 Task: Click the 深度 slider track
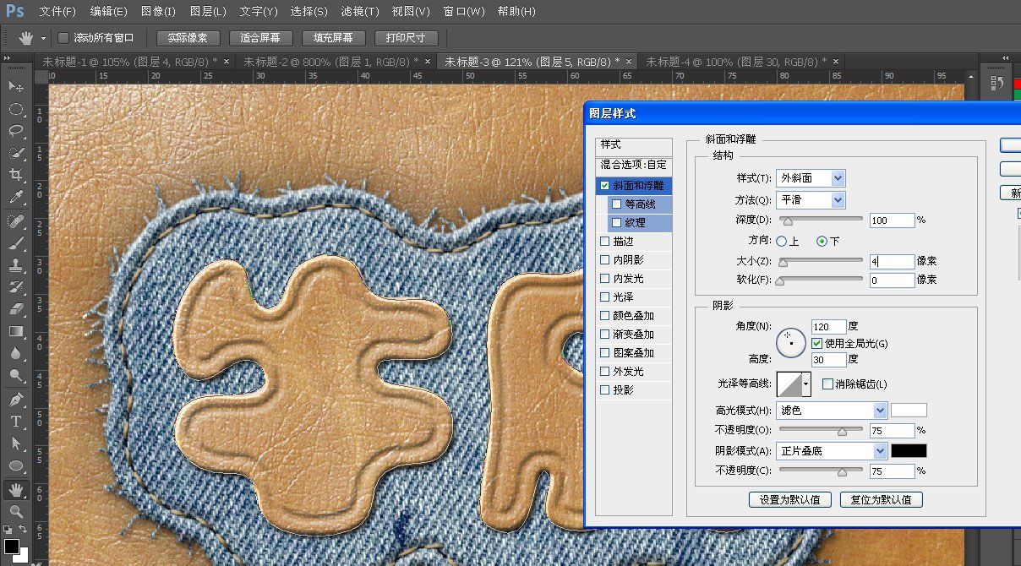tap(820, 219)
